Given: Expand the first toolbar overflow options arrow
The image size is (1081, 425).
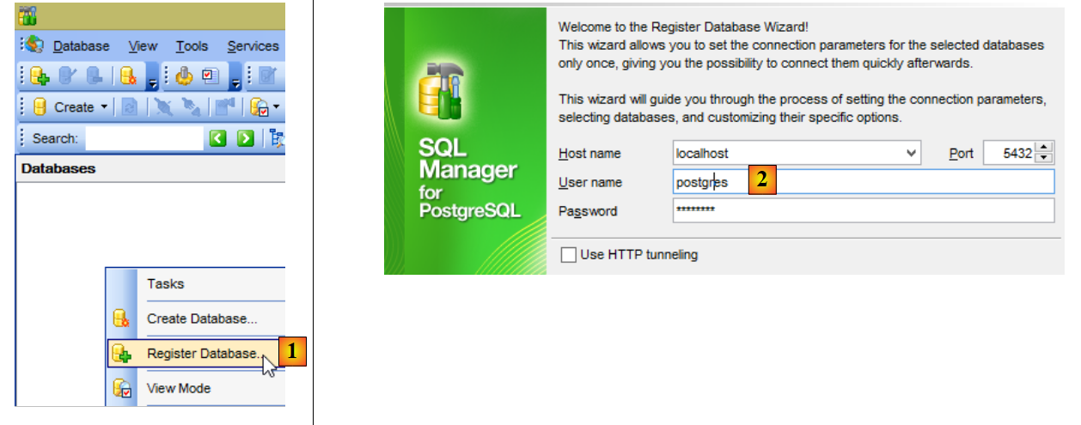Looking at the screenshot, I should tap(151, 82).
